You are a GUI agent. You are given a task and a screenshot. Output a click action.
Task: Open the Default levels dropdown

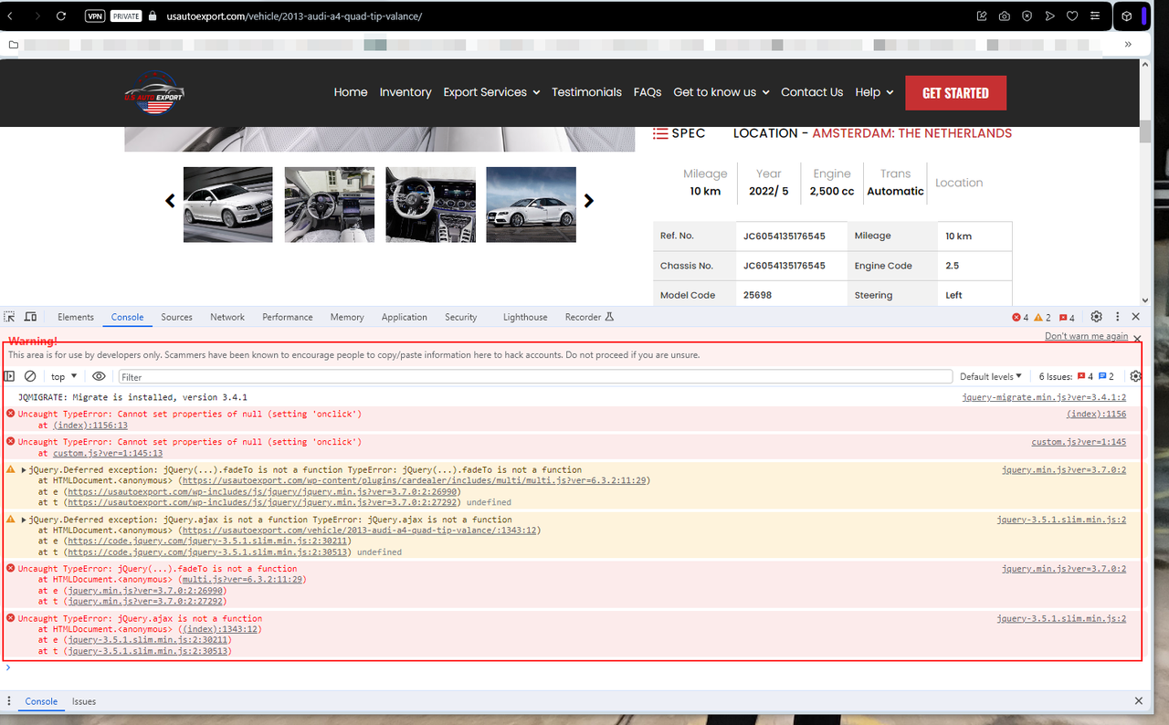(991, 376)
